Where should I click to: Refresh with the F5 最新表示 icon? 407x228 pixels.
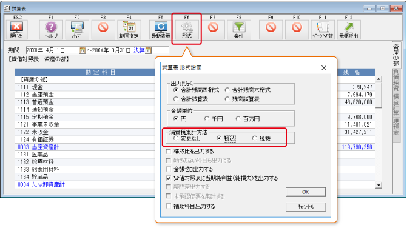pos(161,30)
